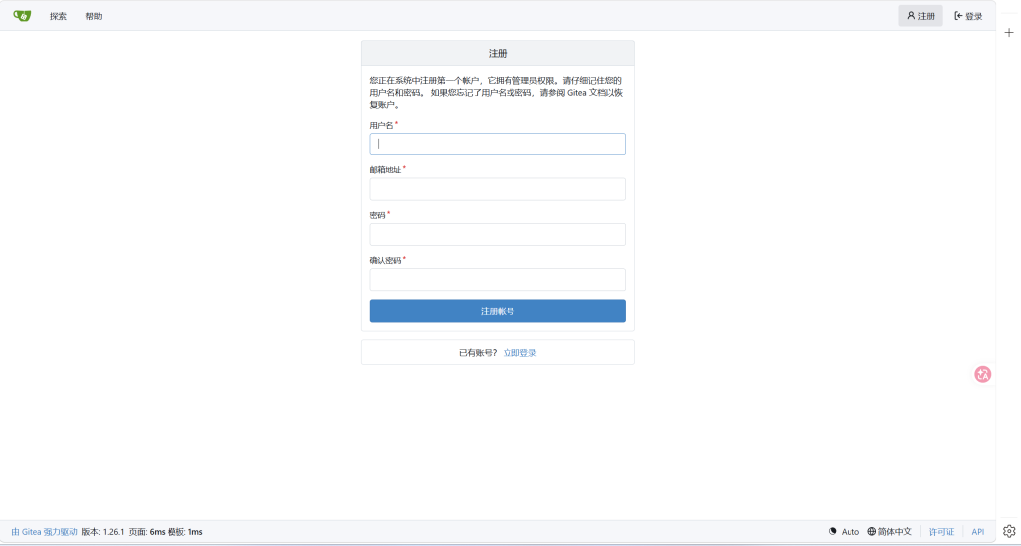Click the Gitea teacup logo

(22, 16)
